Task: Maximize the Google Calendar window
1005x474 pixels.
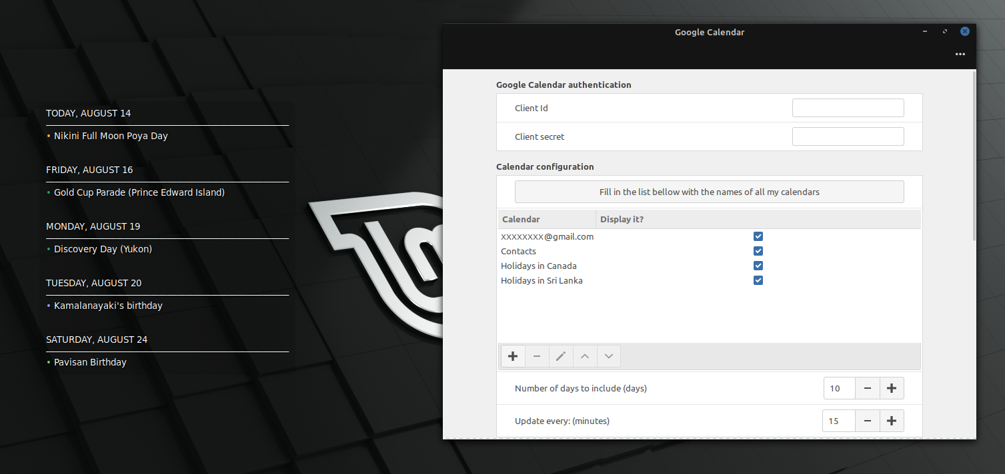Action: pos(945,31)
